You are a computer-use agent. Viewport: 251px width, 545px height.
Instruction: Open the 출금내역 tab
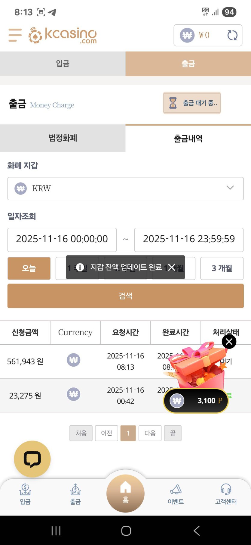click(188, 139)
